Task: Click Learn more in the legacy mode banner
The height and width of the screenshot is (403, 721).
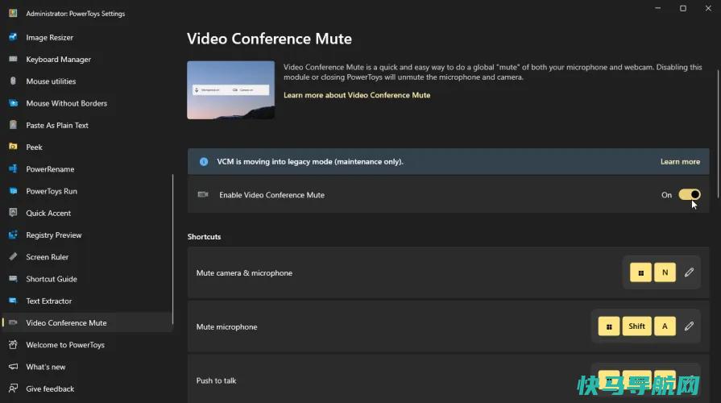Action: coord(680,161)
